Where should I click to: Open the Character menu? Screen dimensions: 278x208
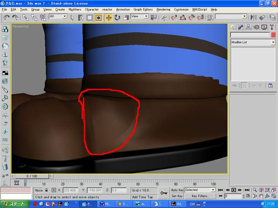coord(92,10)
